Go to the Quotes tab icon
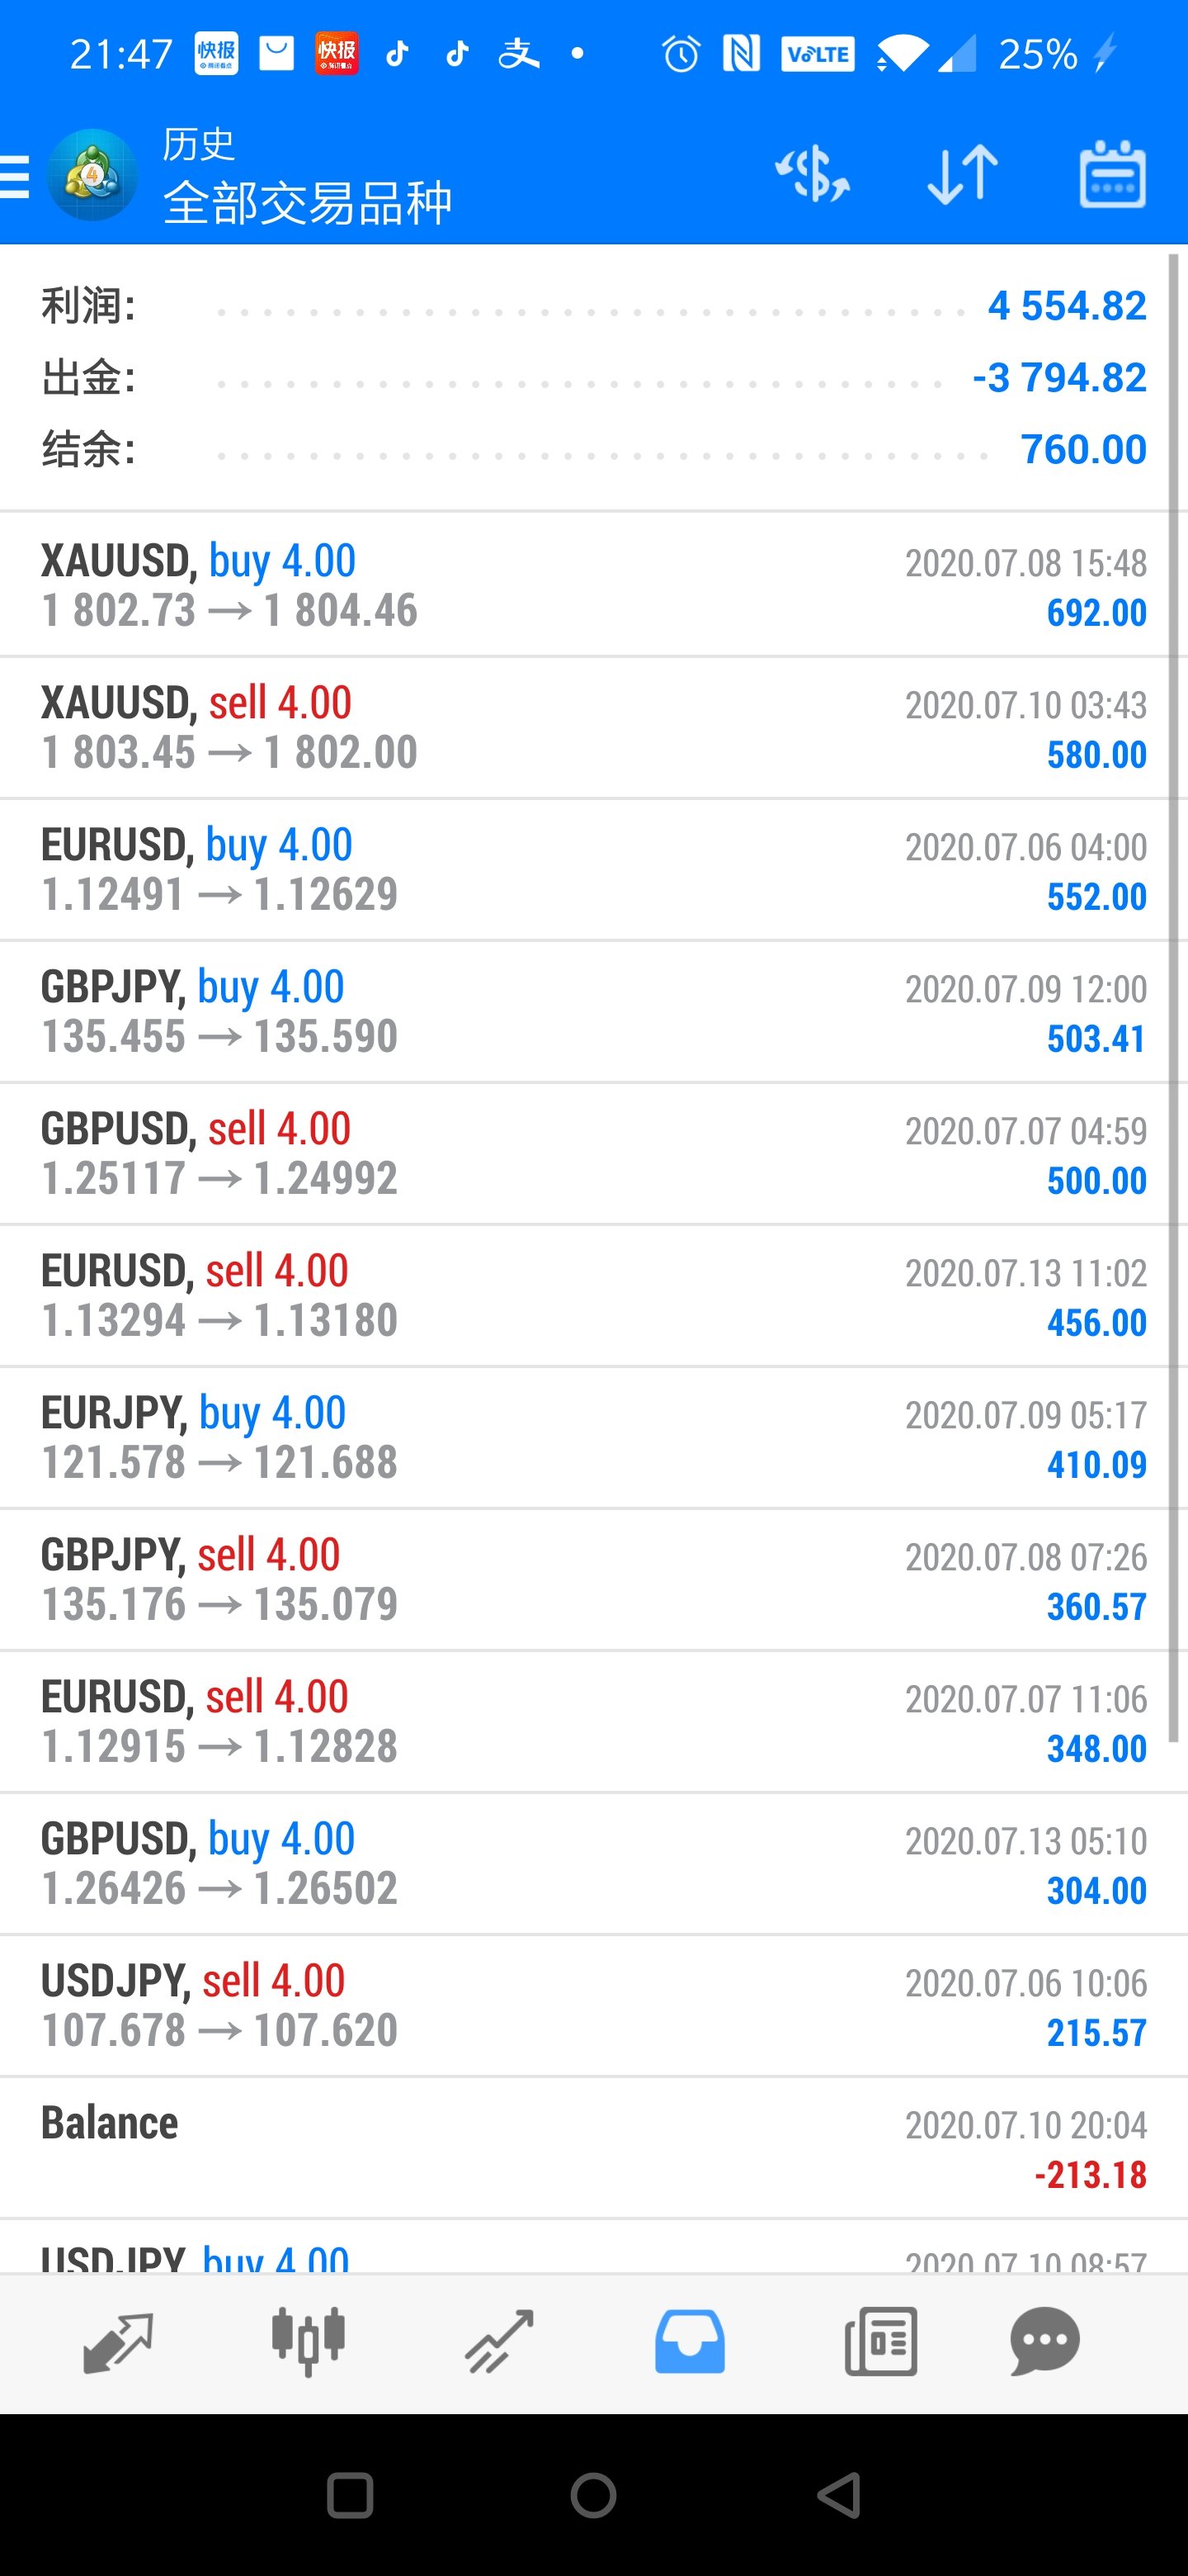This screenshot has height=2576, width=1188. (118, 2341)
